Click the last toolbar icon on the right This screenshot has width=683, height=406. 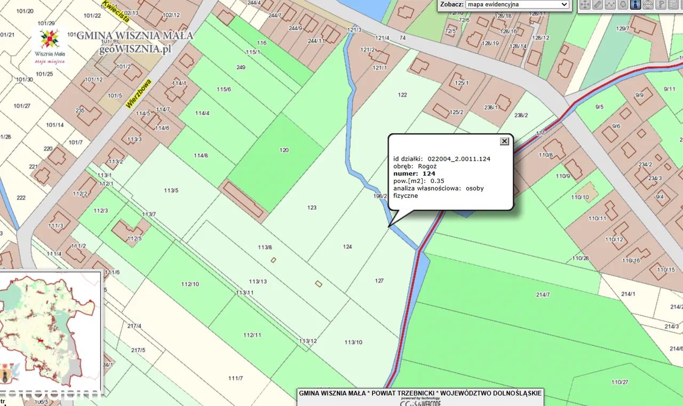coord(673,4)
